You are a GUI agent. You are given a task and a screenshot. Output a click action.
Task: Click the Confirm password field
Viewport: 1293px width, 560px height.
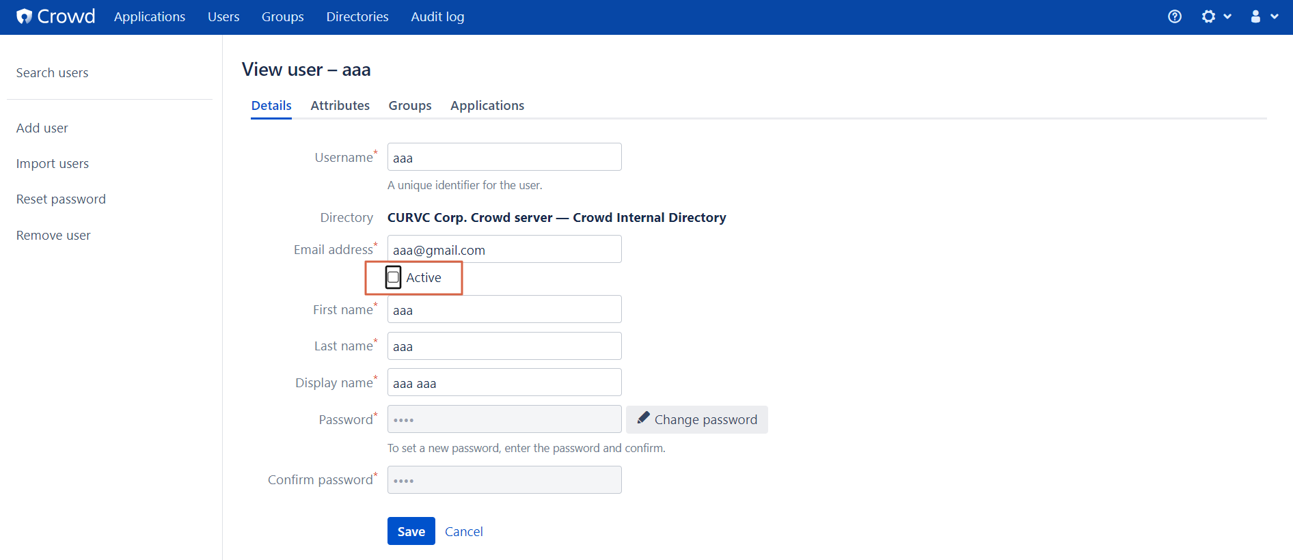(x=504, y=480)
